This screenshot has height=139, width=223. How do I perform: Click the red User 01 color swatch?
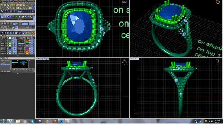pos(27,40)
